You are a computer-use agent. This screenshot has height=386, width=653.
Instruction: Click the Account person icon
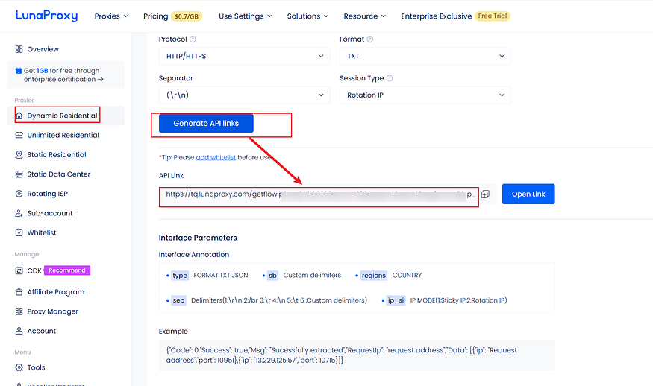tap(19, 331)
